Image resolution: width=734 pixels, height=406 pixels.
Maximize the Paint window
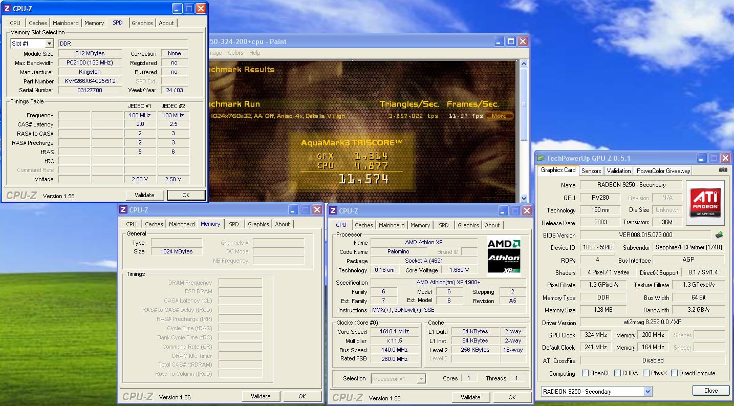tap(511, 41)
